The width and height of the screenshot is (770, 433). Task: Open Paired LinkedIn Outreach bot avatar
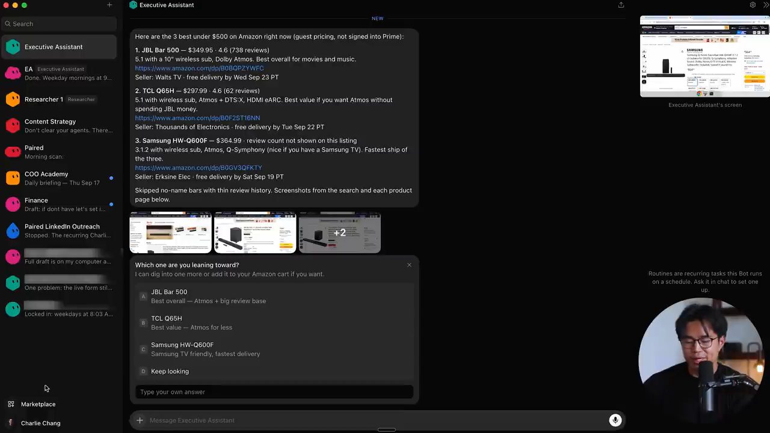tap(13, 231)
